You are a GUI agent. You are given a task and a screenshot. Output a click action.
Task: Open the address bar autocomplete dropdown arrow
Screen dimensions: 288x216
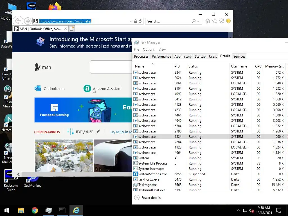click(131, 21)
